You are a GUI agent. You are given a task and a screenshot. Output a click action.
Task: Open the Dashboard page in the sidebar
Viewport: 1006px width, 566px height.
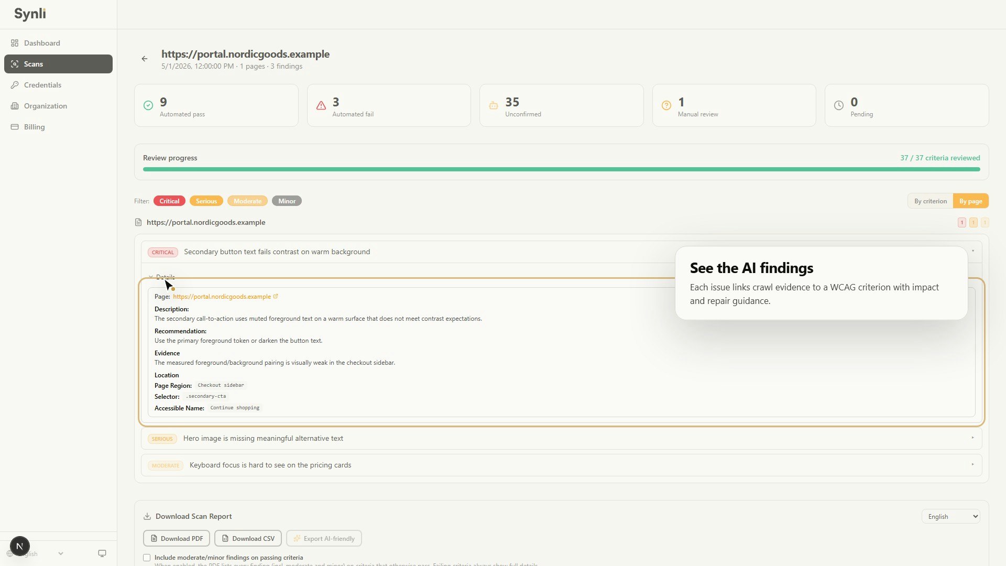point(58,43)
